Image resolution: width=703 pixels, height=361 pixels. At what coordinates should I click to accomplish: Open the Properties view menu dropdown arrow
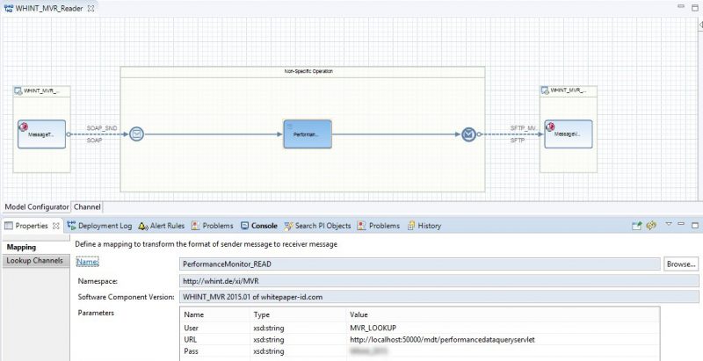[667, 226]
